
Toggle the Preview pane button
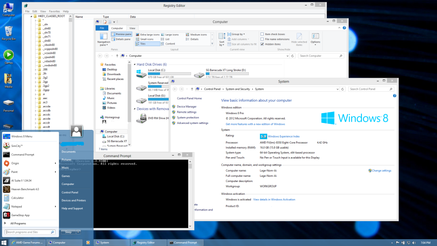121,34
